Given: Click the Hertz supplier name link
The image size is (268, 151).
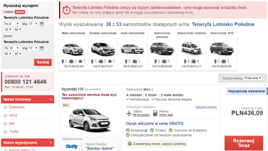Looking at the screenshot, I should point(13,115).
